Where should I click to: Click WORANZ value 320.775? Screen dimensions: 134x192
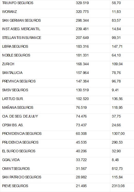(82, 12)
